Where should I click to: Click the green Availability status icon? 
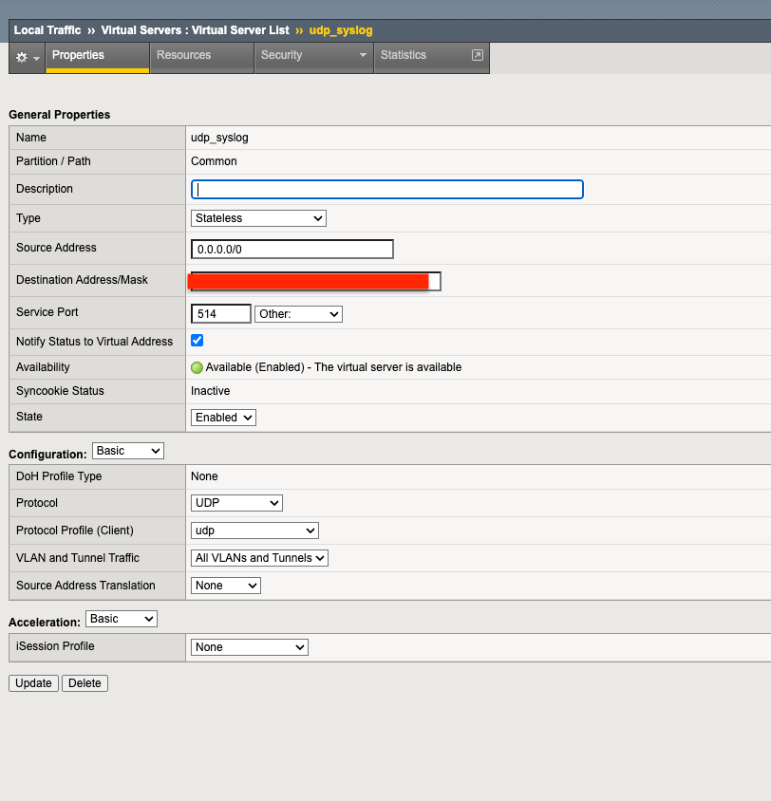tap(197, 367)
